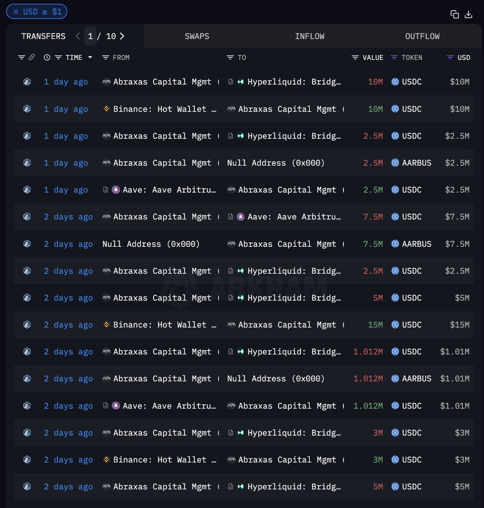
Task: Open Aave: Aave Arbitrum in green 1.012M row
Action: [x=169, y=406]
